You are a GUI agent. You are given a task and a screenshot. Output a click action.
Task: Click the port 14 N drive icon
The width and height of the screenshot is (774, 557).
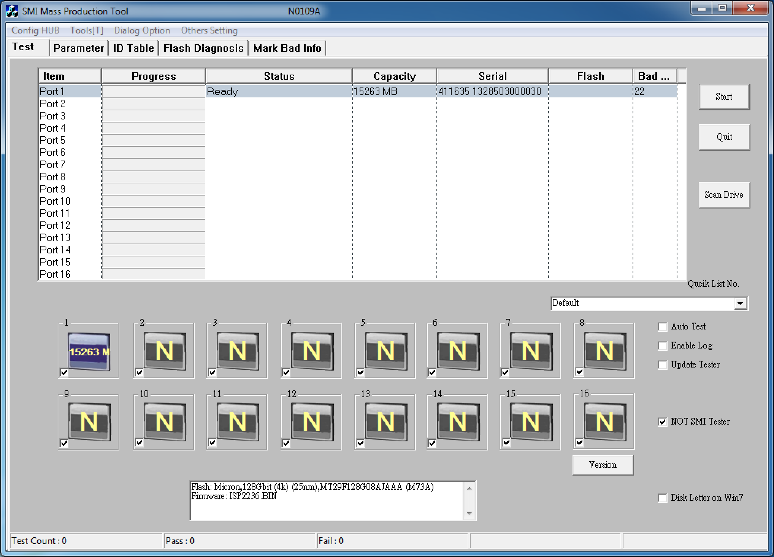pyautogui.click(x=458, y=422)
